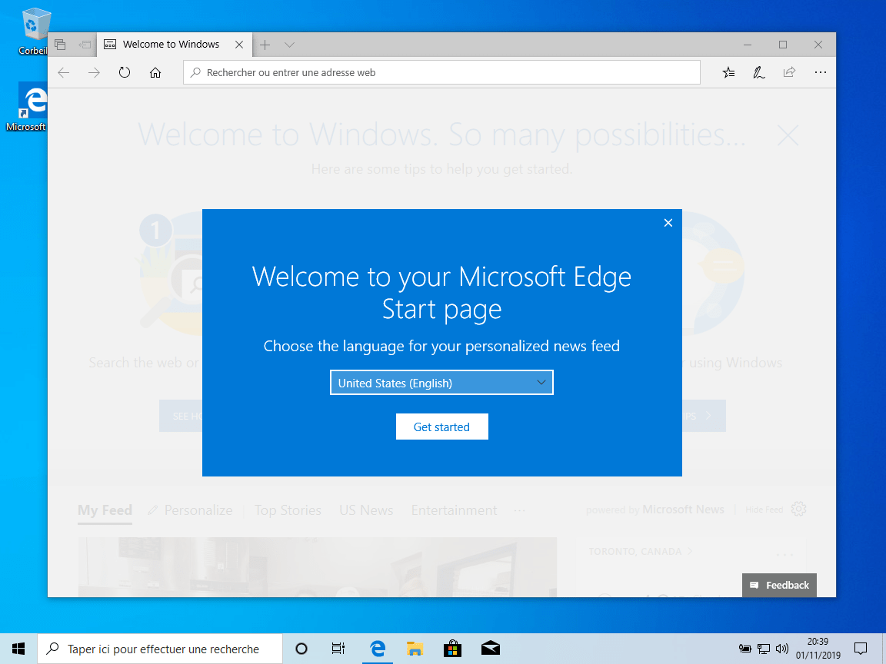Open the Windows Start menu
The height and width of the screenshot is (664, 886).
click(18, 649)
